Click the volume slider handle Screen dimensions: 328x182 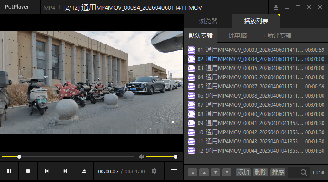pos(176,157)
